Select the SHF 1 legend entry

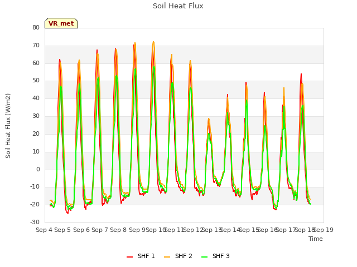[x=141, y=256]
